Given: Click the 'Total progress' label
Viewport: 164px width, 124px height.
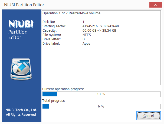Looking at the screenshot, I should coord(53,101).
